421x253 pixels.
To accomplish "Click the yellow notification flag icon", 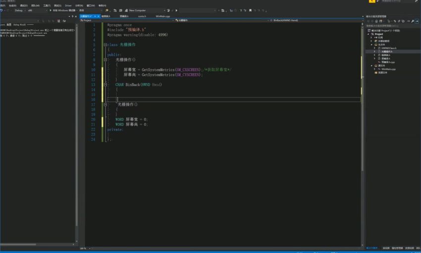I will pyautogui.click(x=373, y=1).
